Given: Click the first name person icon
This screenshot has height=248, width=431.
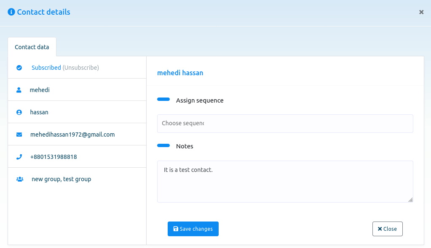Looking at the screenshot, I should pyautogui.click(x=19, y=90).
